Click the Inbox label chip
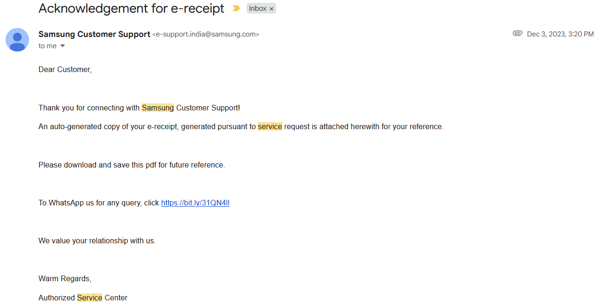This screenshot has width=600, height=306. 257,8
